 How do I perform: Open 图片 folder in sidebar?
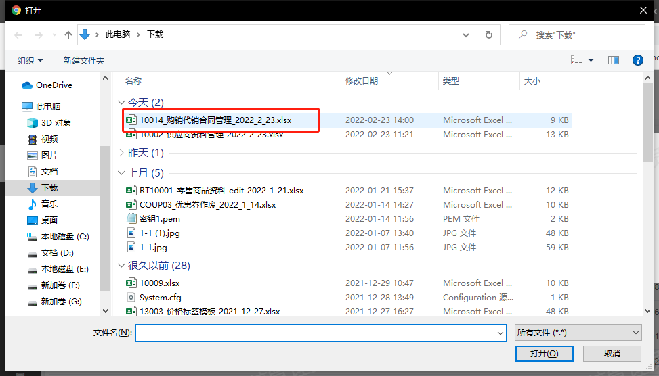coord(43,156)
